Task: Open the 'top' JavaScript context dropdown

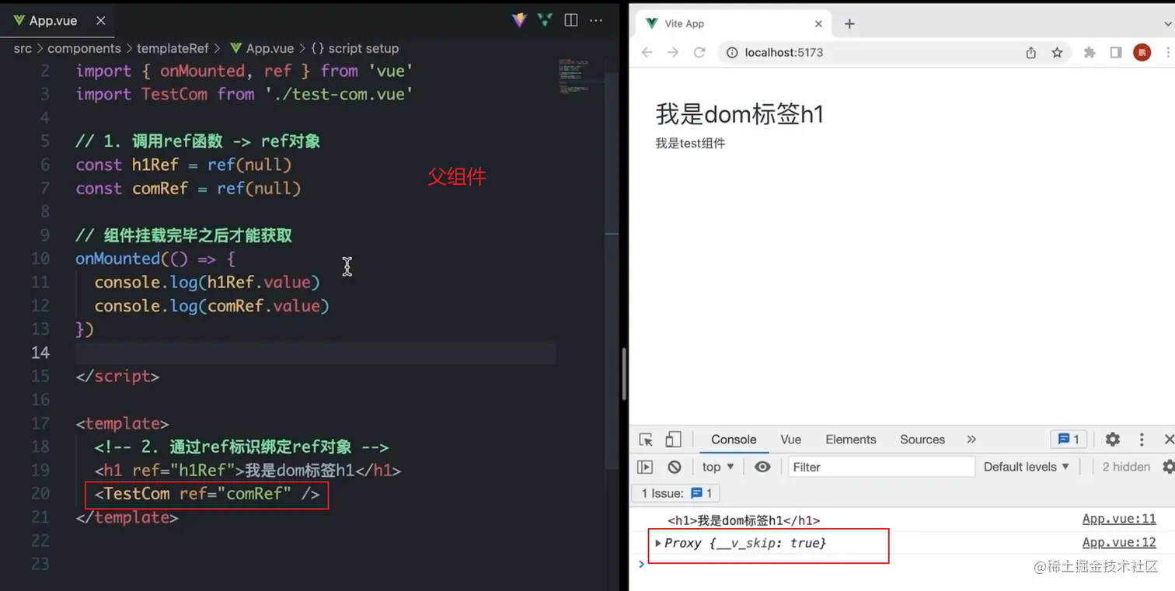Action: pyautogui.click(x=718, y=467)
